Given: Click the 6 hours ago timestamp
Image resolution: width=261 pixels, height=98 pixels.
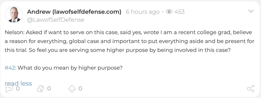Looking at the screenshot, I should point(143,12).
